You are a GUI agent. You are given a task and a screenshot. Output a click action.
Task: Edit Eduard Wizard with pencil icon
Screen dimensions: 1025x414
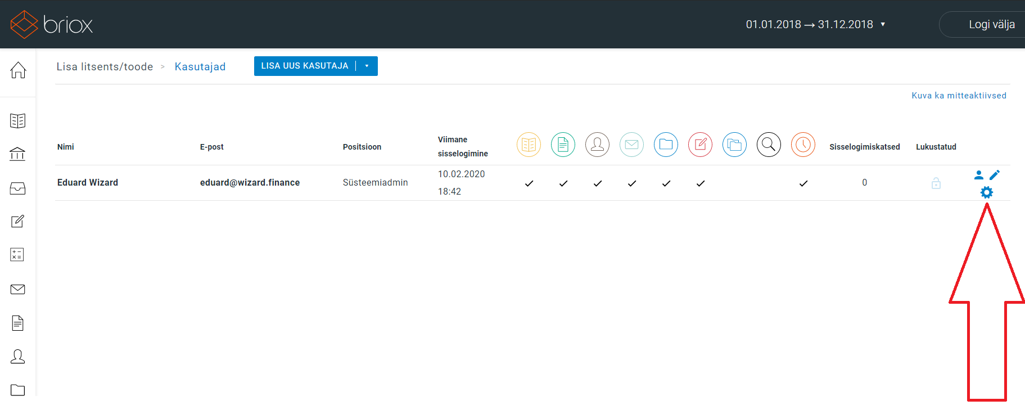click(995, 175)
